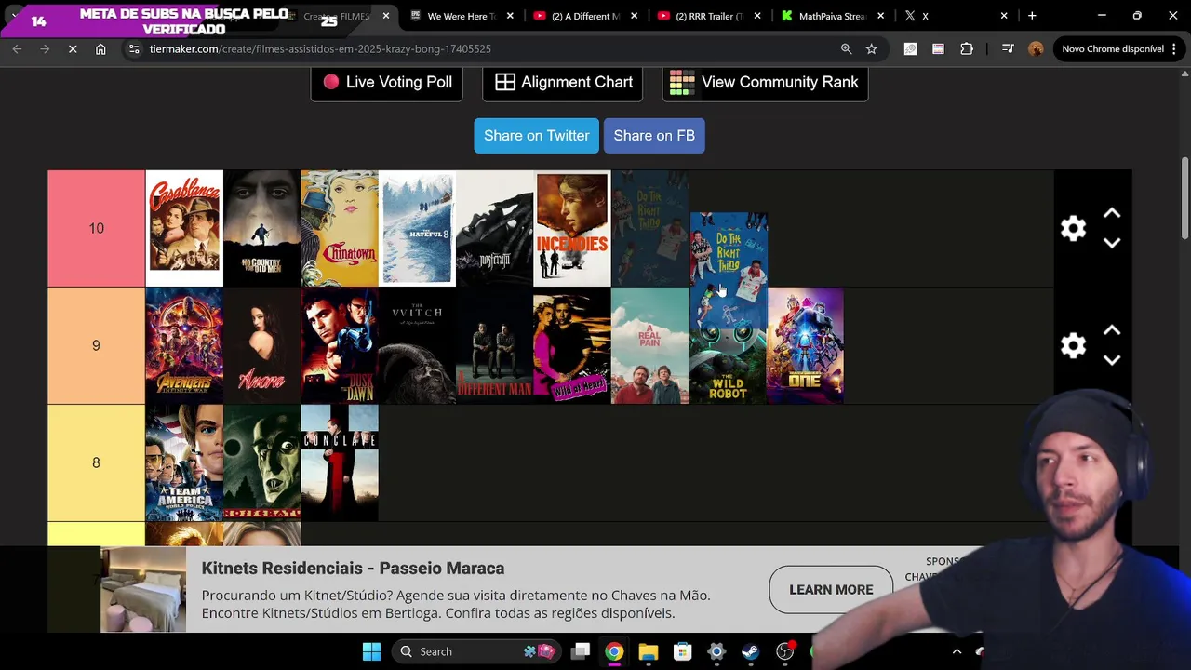Screen dimensions: 1191x670
Task: Select Nosferatu vampire poster in tier 8
Action: (x=261, y=462)
